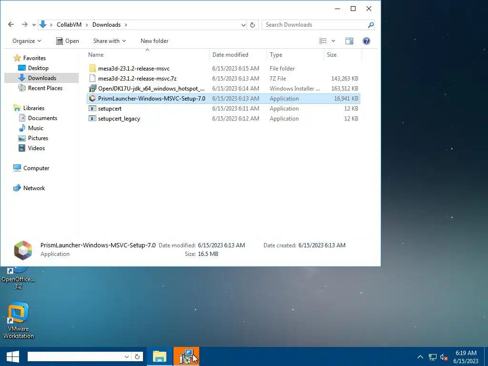488x366 pixels.
Task: Click the 7Z File type cell
Action: [278, 79]
